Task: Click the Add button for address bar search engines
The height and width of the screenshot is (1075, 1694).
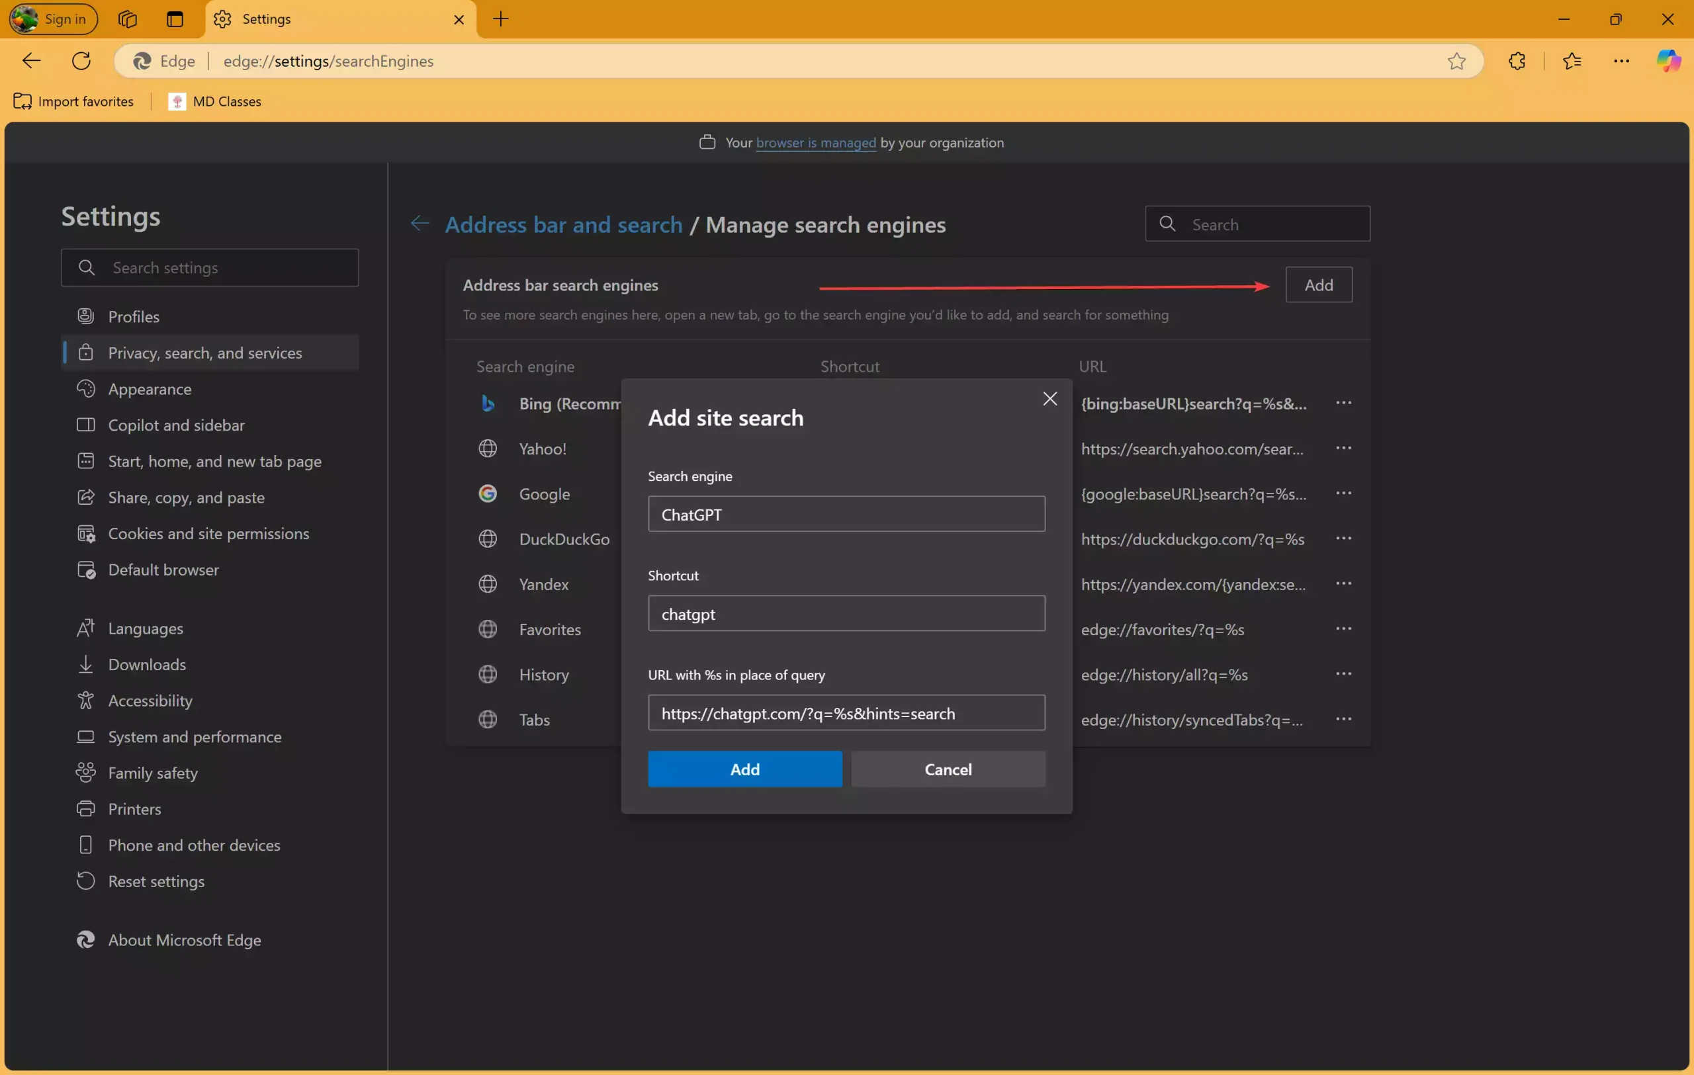Action: point(1318,284)
